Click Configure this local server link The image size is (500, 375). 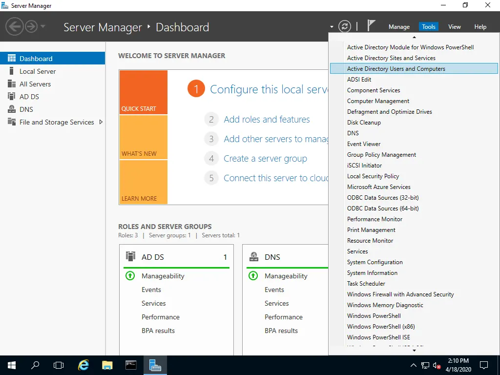[x=269, y=89]
